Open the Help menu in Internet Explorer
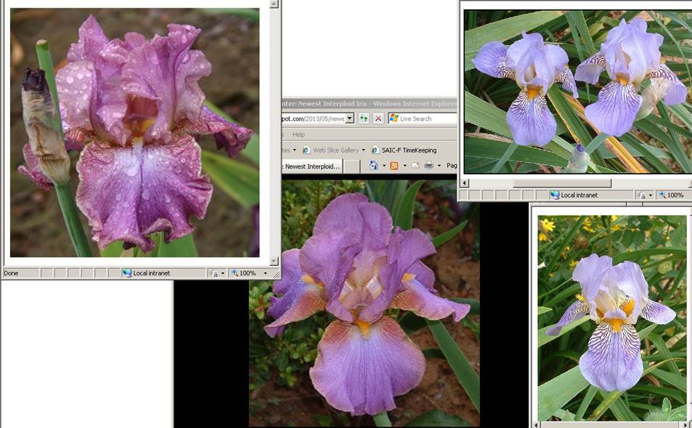The height and width of the screenshot is (428, 692). 298,134
